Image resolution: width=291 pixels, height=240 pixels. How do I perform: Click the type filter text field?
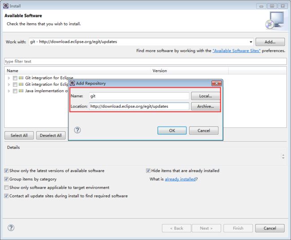(145, 61)
